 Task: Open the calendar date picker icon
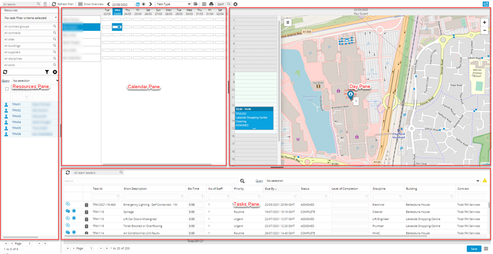(x=137, y=4)
